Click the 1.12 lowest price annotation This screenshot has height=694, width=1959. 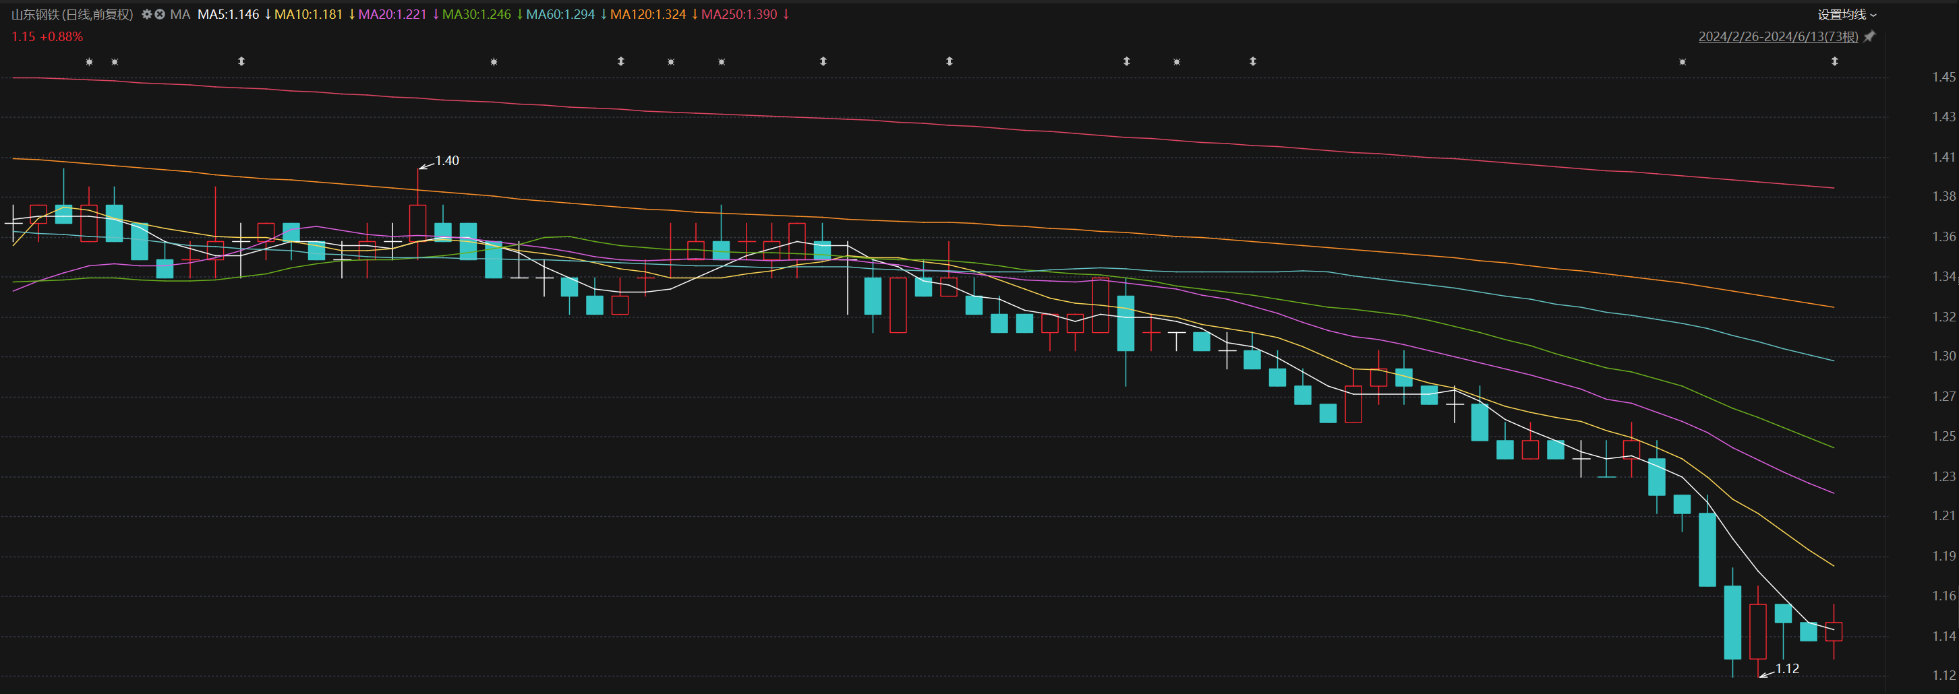point(1786,669)
